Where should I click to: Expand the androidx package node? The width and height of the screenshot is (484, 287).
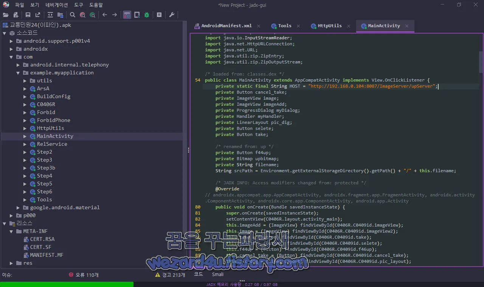point(11,49)
